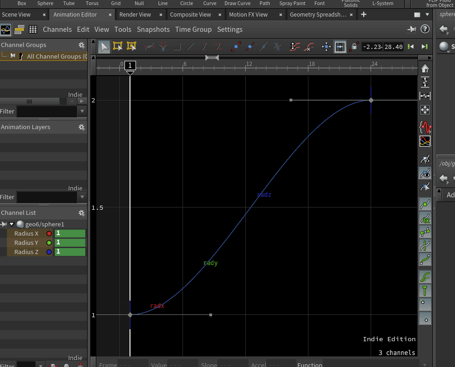Open the pane tab options dropdown arrow
This screenshot has width=455, height=367.
[x=427, y=14]
